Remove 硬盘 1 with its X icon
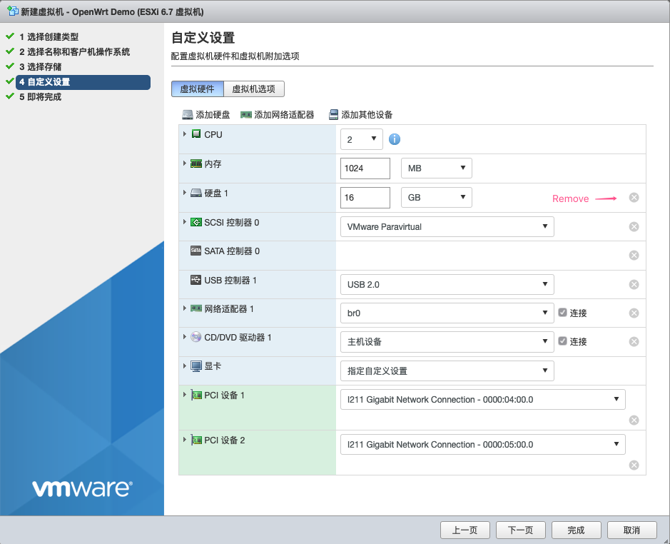 tap(634, 197)
